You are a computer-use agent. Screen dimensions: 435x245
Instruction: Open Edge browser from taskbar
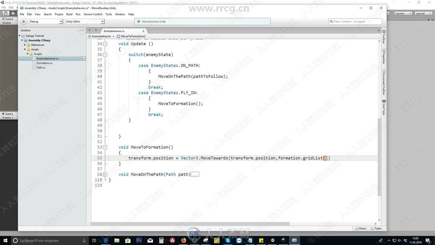(x=106, y=240)
